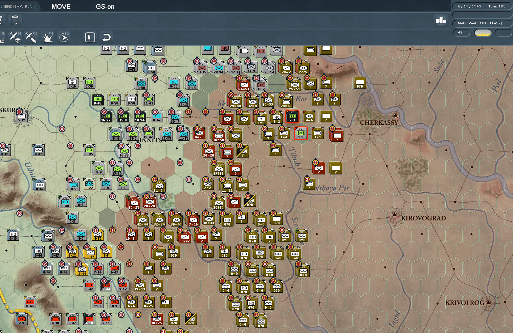Select the German 16-27 unit
Screen dimensions: 513x333
(x=106, y=116)
